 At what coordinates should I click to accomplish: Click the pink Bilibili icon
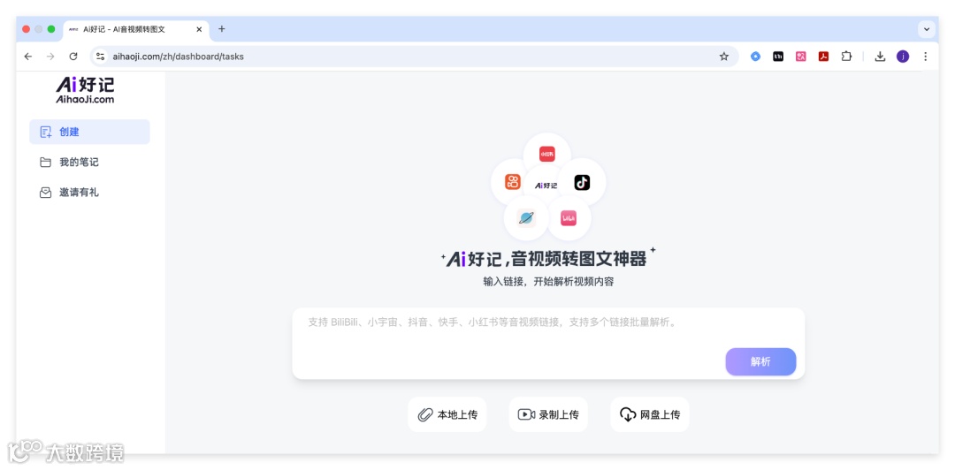click(x=569, y=218)
